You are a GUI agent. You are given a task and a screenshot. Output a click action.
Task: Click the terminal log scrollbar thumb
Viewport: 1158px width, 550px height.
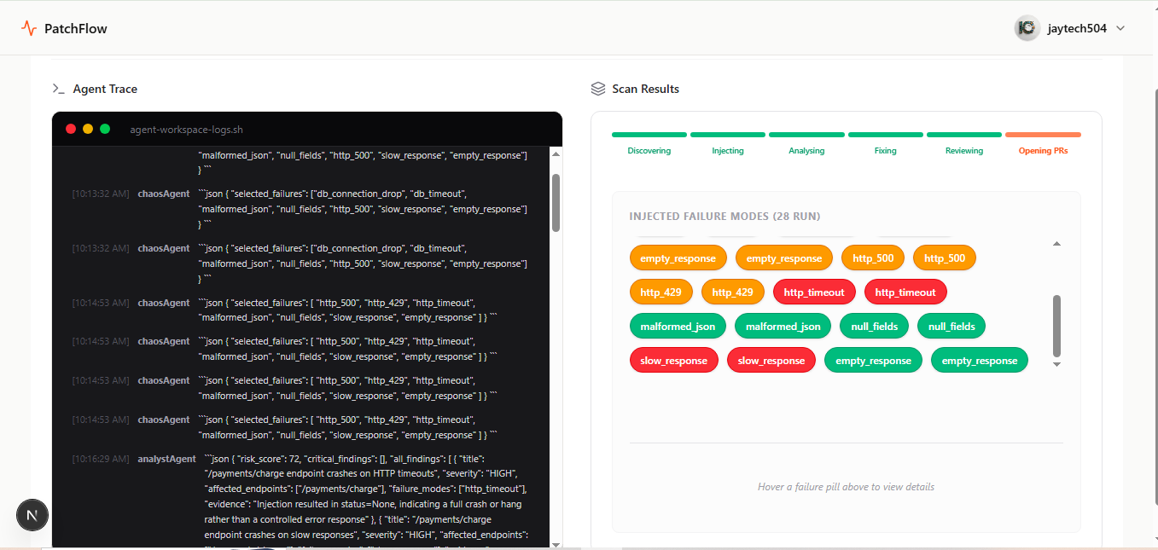556,203
